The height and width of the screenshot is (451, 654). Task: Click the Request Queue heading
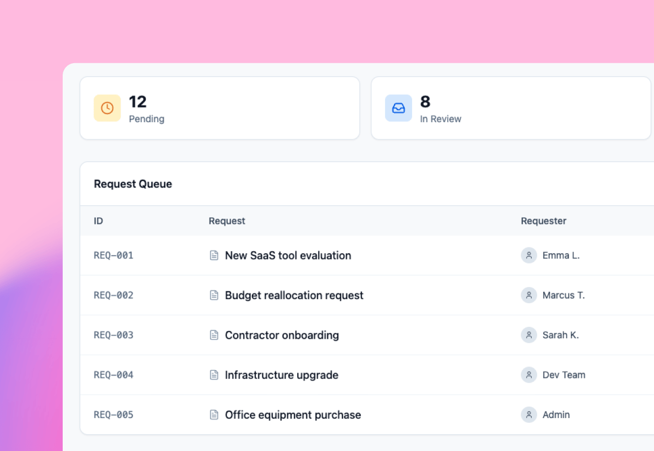pos(133,184)
